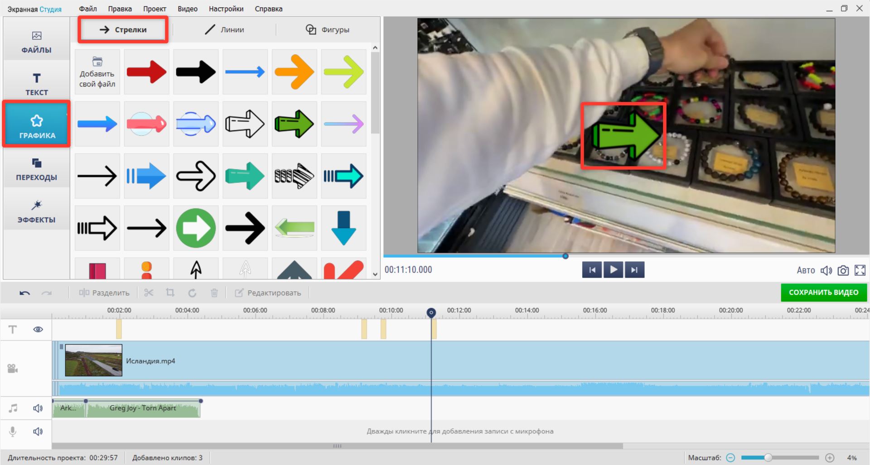Toggle preview volume speaker icon
The image size is (870, 465).
pos(826,270)
